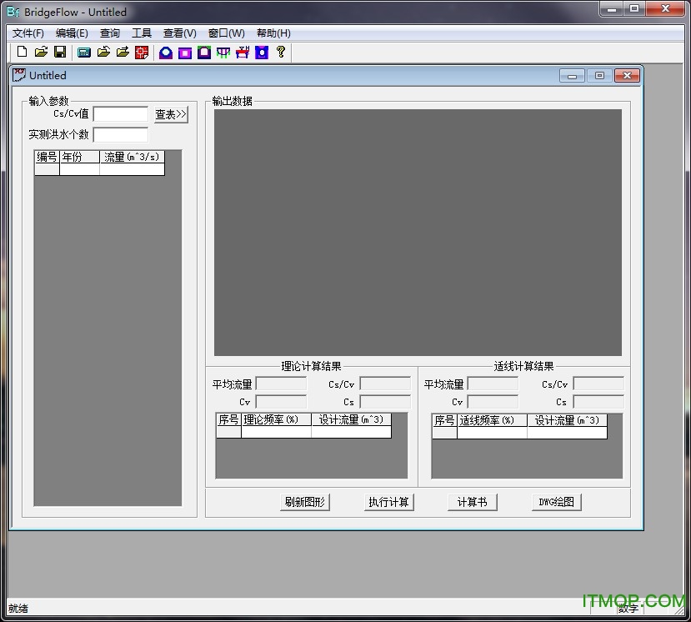The height and width of the screenshot is (622, 691).
Task: Select the magenta square culvert icon
Action: (x=185, y=53)
